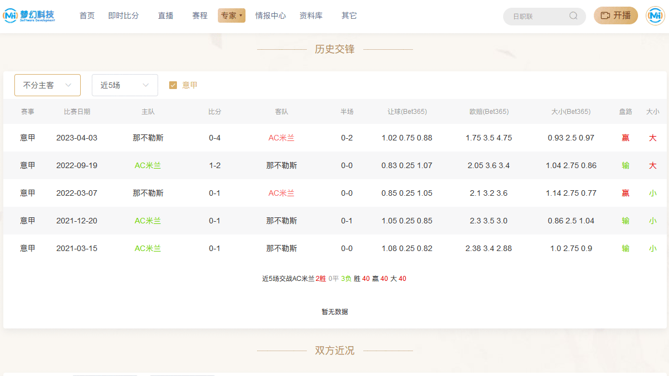Open the 资料库 menu item

[311, 15]
